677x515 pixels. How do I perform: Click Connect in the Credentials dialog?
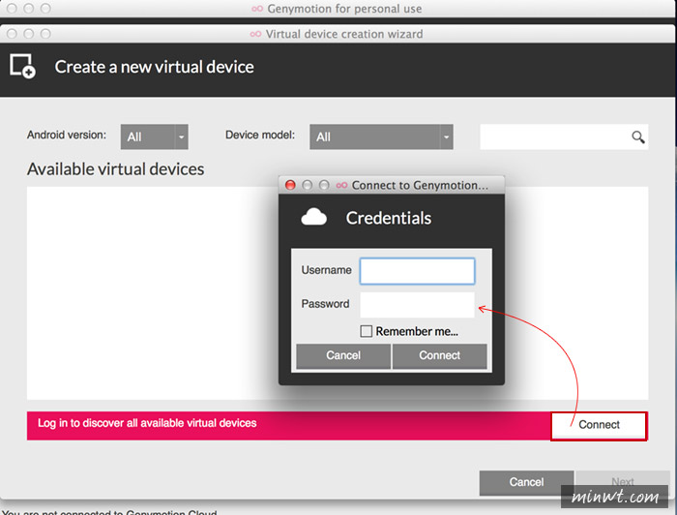439,355
